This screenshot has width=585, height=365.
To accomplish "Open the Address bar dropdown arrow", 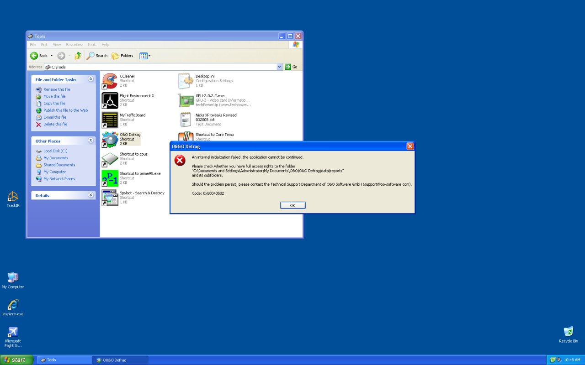I will click(280, 67).
